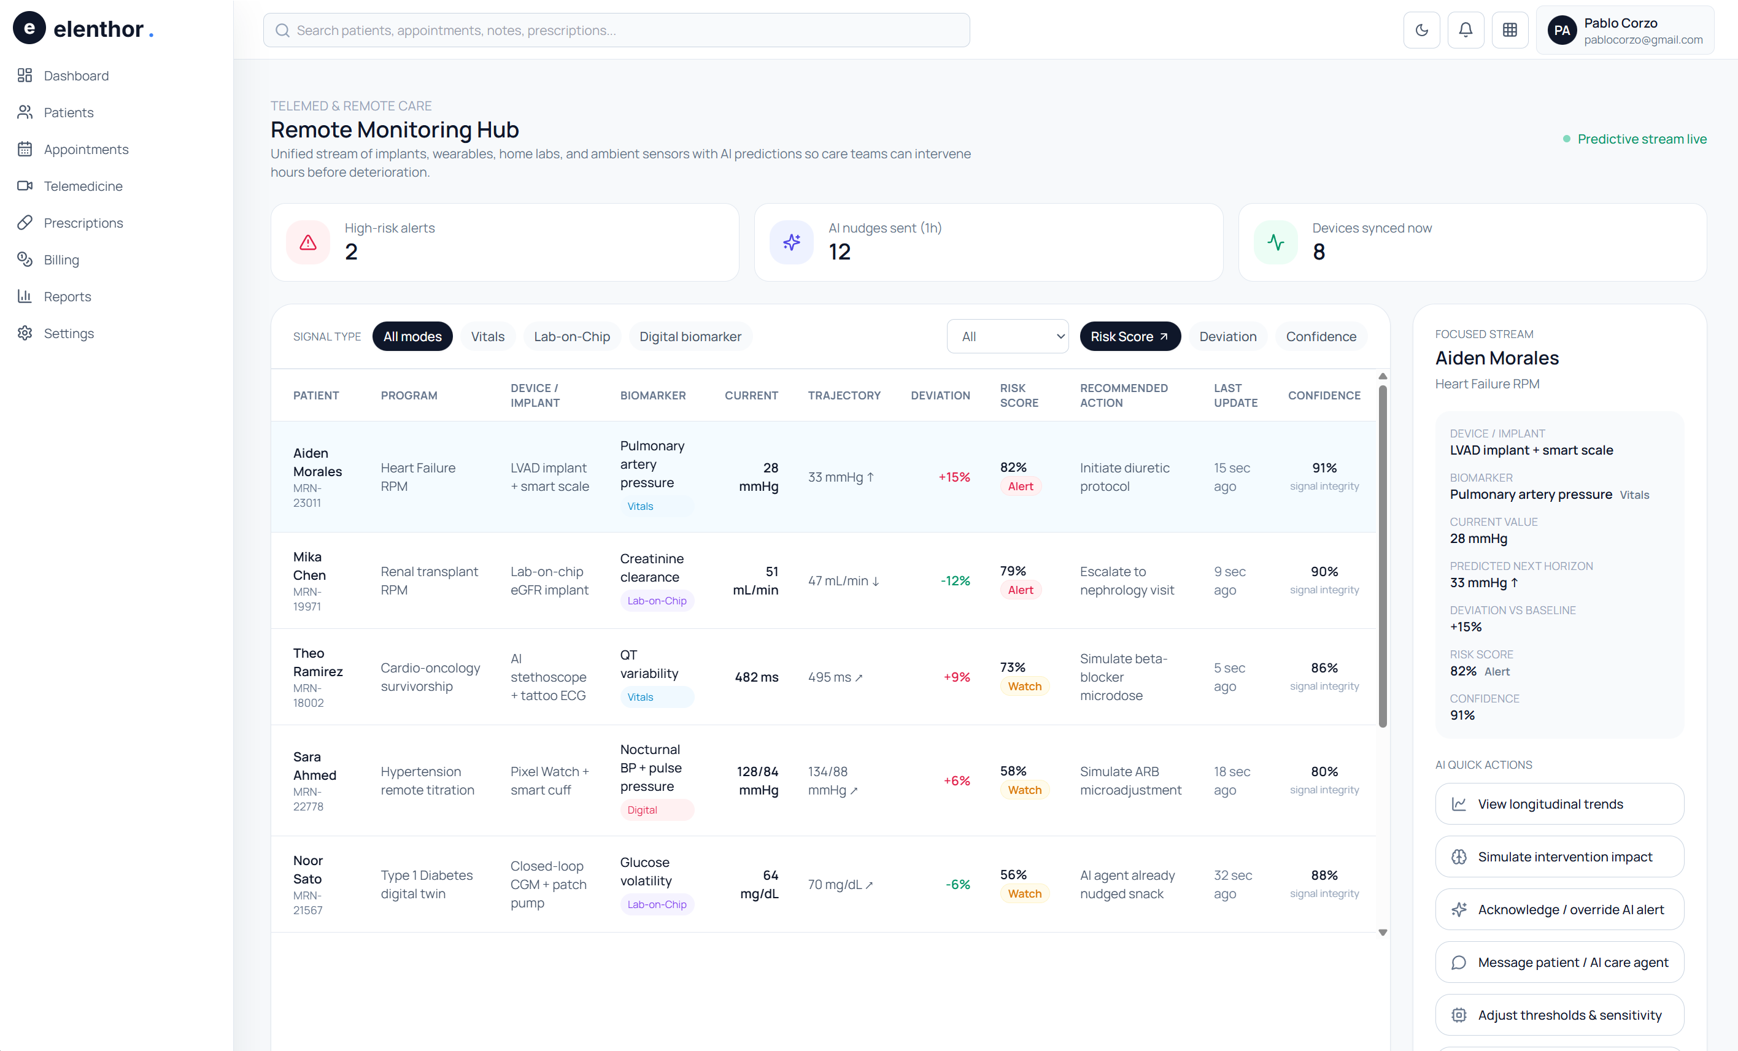Click the Risk Score sort button
Screen dimensions: 1738x1051
pyautogui.click(x=1129, y=336)
